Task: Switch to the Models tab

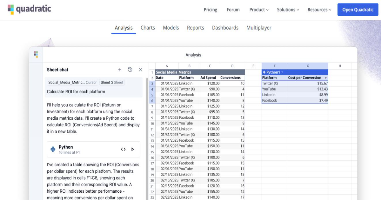Action: pos(171,28)
